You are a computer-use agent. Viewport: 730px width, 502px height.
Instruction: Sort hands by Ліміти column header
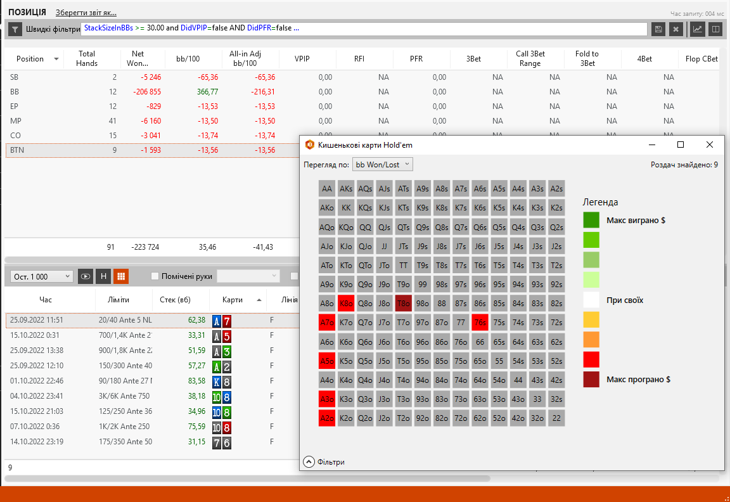[x=118, y=300]
